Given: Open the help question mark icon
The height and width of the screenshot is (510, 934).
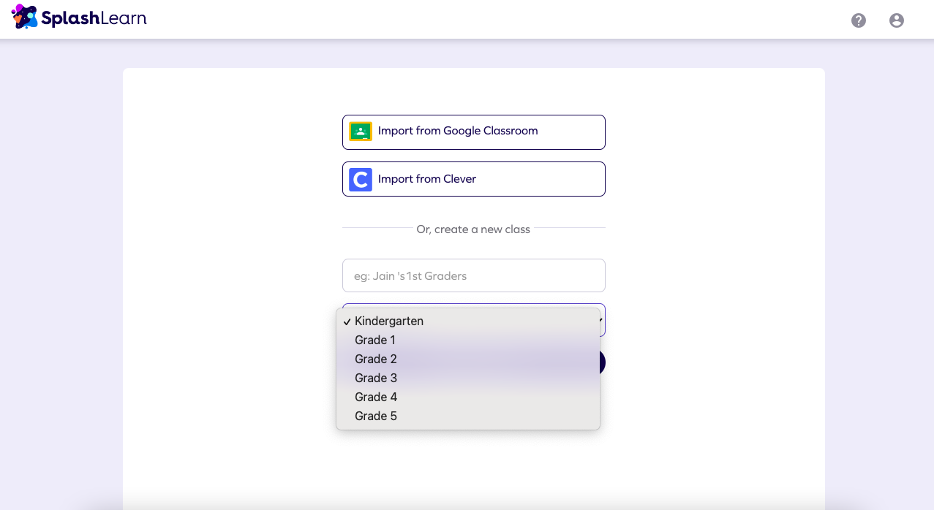Looking at the screenshot, I should click(859, 20).
